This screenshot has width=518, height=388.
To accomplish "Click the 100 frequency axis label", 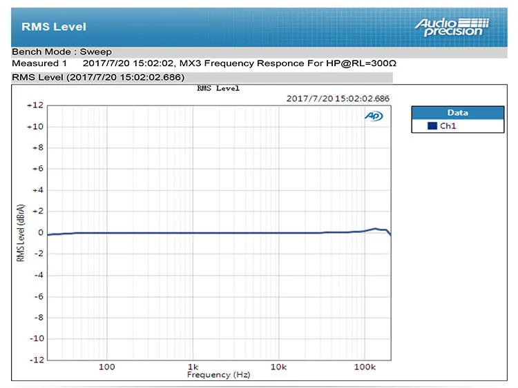I will tap(106, 367).
